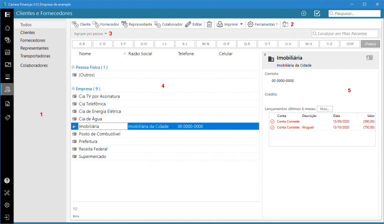Viewport: 384px width, 224px height.
Task: Open the Imprimir dropdown menu
Action: tap(241, 24)
